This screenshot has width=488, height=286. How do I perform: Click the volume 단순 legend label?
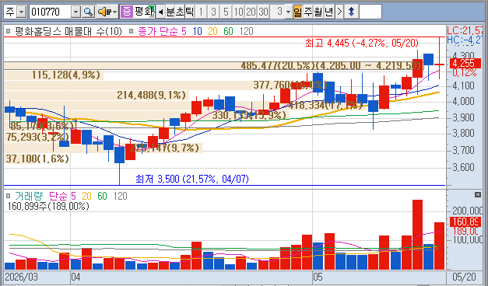(x=58, y=196)
